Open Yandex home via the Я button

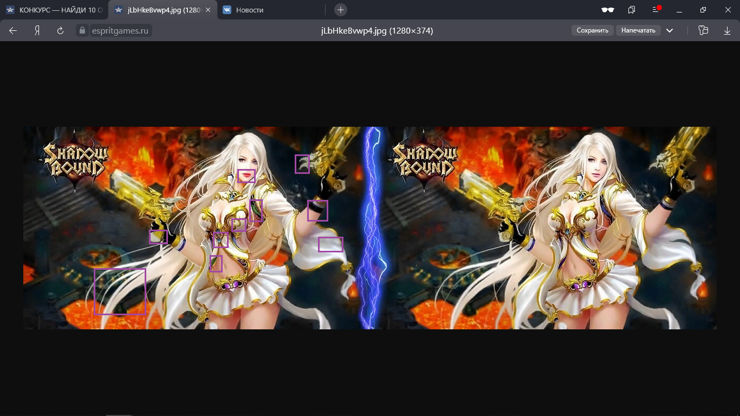[x=37, y=31]
